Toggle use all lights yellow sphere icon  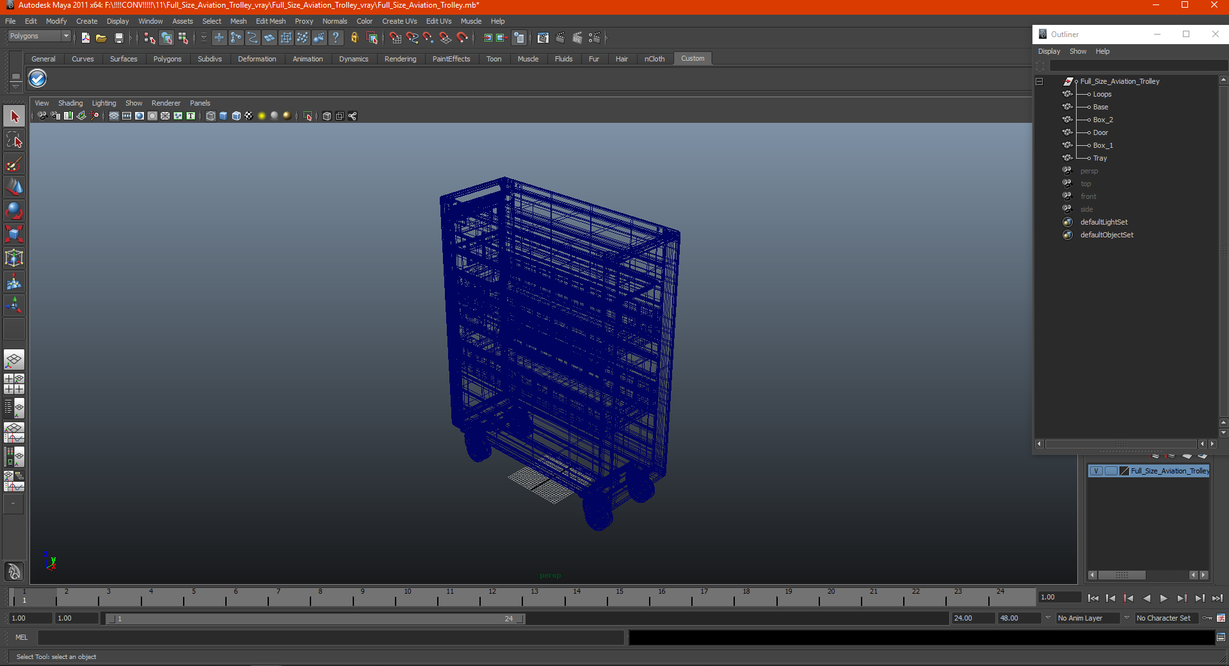262,116
